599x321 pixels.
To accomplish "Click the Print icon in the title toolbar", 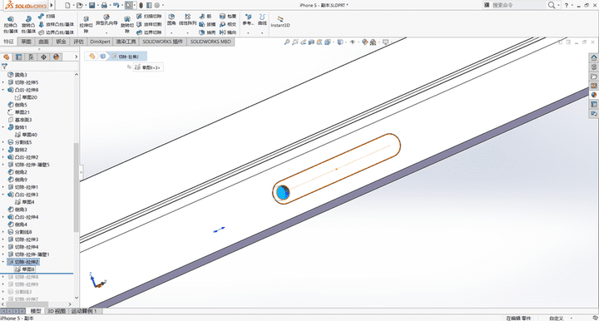I will pos(104,5).
